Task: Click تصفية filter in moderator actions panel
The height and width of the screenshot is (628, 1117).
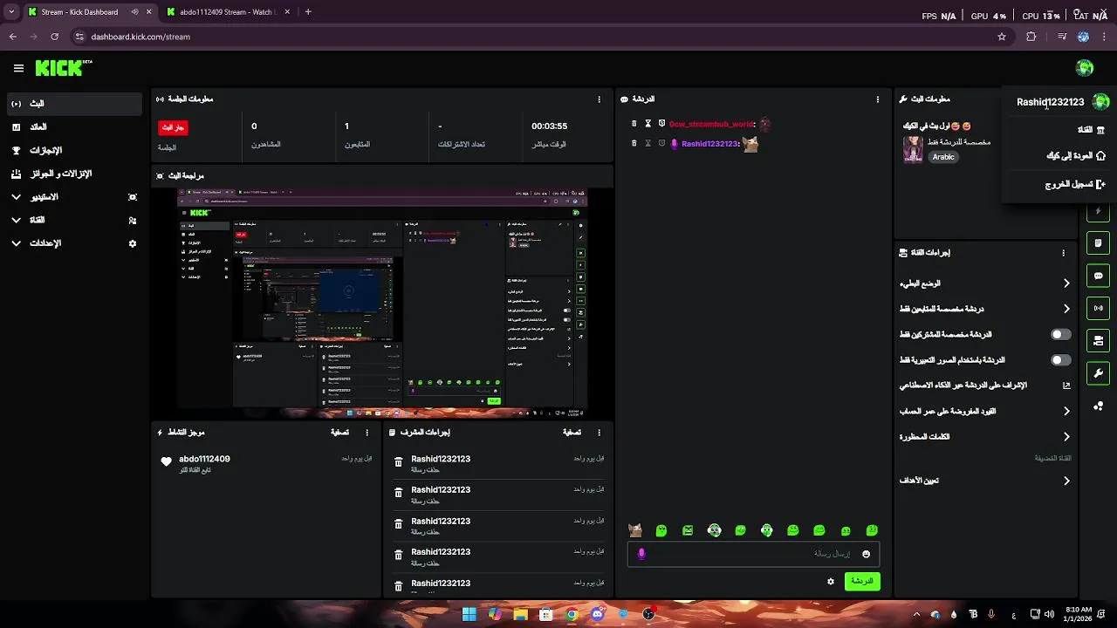Action: 572,433
